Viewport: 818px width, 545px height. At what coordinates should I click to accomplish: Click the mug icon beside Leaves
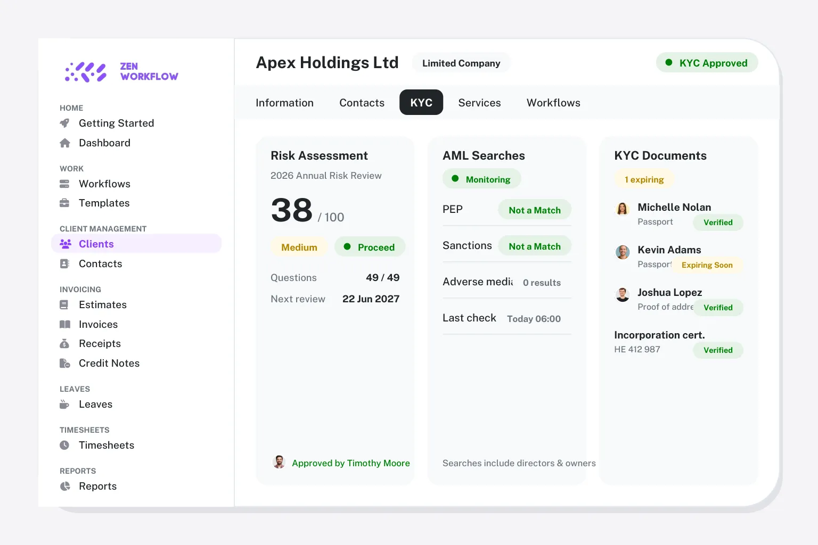click(x=65, y=404)
